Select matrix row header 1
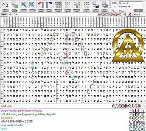Screen dimensions: 146x131 coord(2,30)
